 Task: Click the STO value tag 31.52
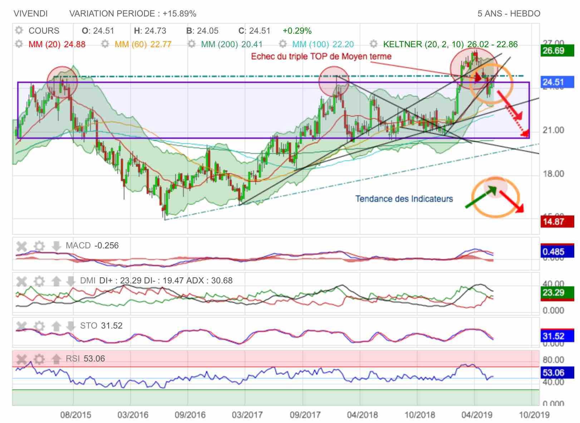pyautogui.click(x=557, y=336)
